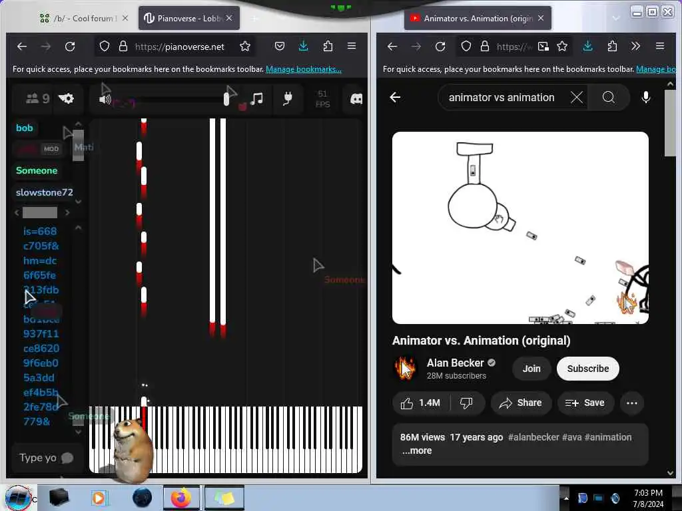
Task: Close the Animator vs. Animation tab
Action: click(541, 18)
